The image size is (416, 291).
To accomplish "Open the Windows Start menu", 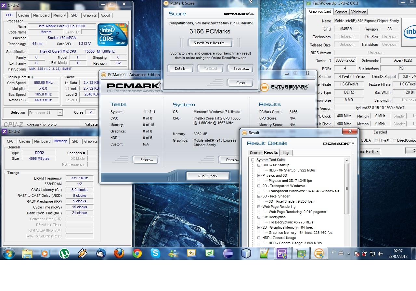I will click(8, 253).
